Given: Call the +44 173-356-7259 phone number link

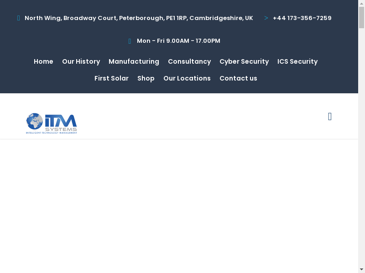Looking at the screenshot, I should (302, 18).
